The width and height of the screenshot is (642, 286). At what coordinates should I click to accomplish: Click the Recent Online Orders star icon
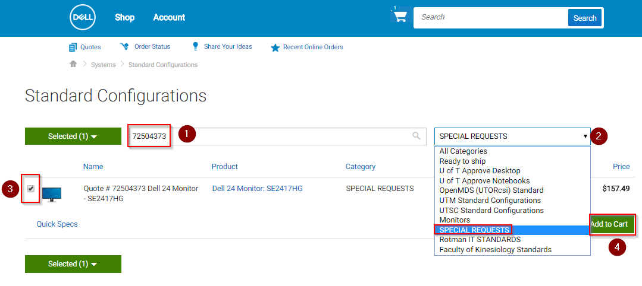click(275, 47)
